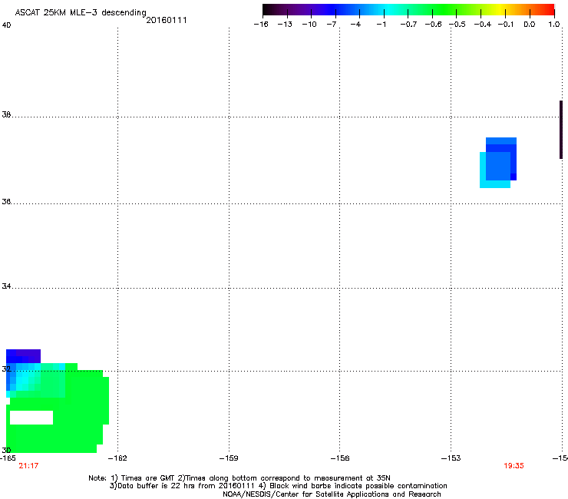Click latitude axis label 32
This screenshot has width=568, height=499.
click(x=6, y=369)
